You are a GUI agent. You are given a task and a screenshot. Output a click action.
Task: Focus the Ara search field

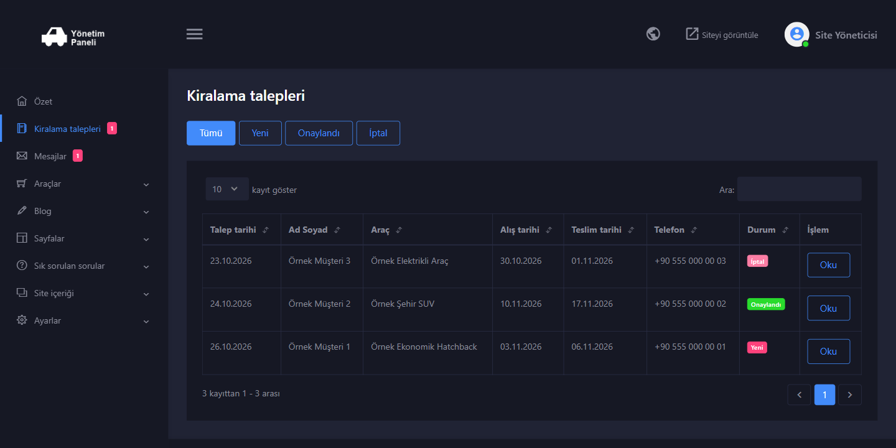point(800,189)
